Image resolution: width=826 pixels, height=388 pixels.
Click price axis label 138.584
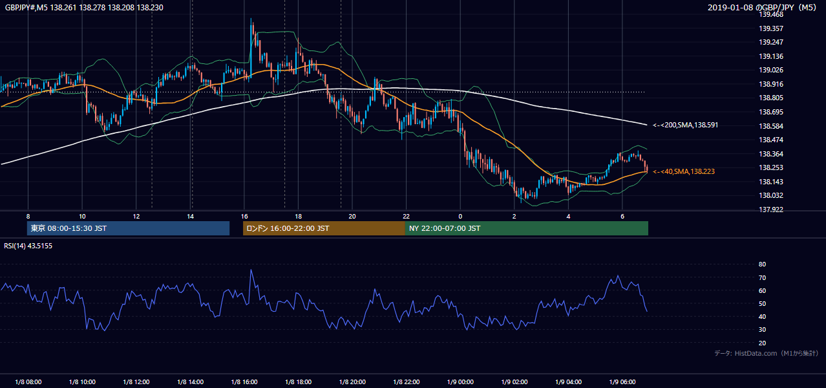771,126
